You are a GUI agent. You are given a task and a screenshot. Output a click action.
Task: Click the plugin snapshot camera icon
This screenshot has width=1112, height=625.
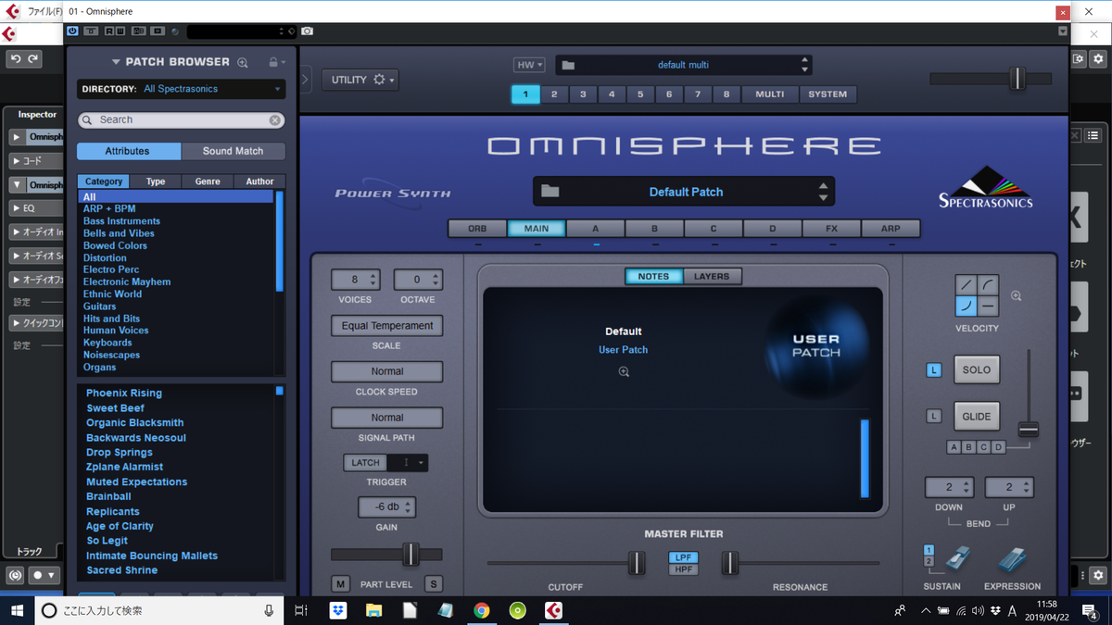(307, 31)
